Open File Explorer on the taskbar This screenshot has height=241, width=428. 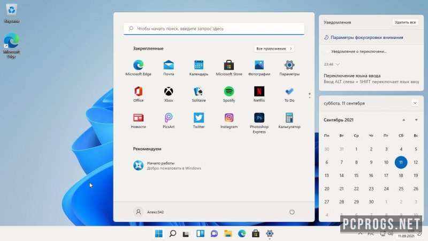pyautogui.click(x=228, y=234)
